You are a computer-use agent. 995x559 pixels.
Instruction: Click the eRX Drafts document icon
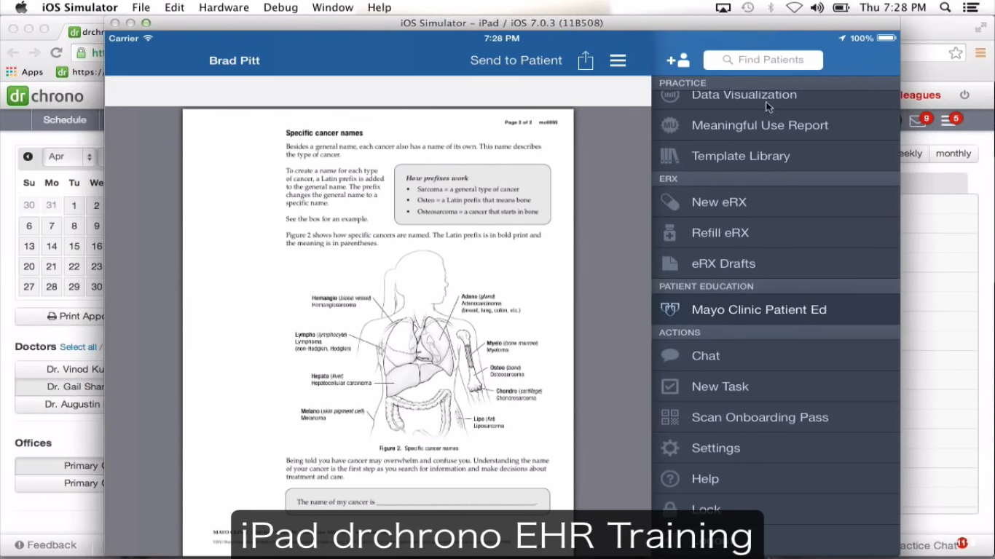(669, 263)
